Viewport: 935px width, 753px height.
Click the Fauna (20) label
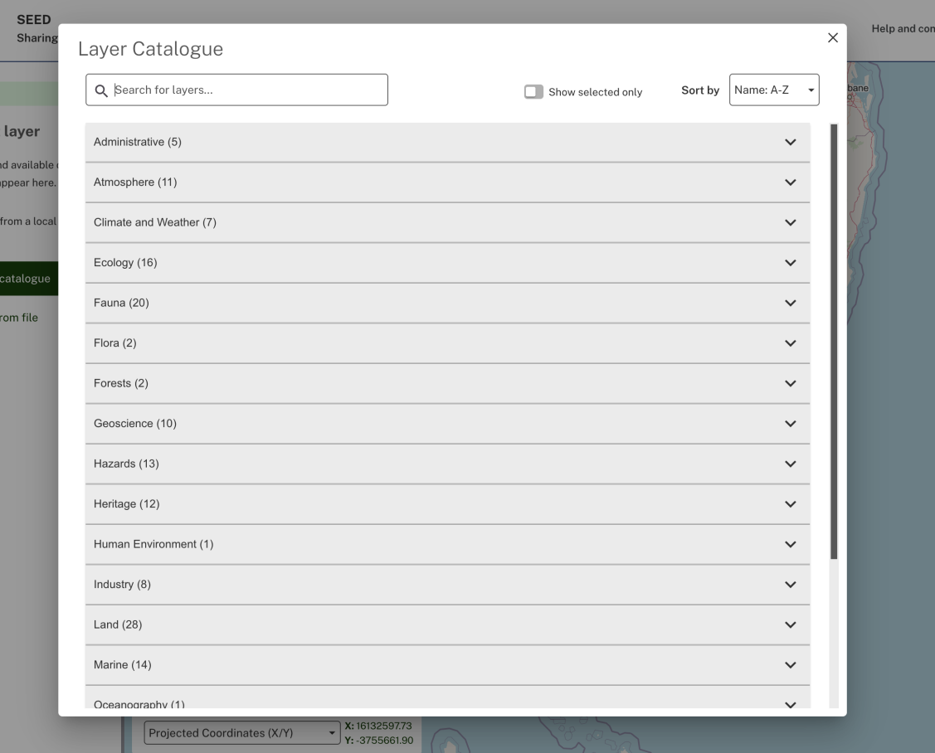pyautogui.click(x=121, y=303)
